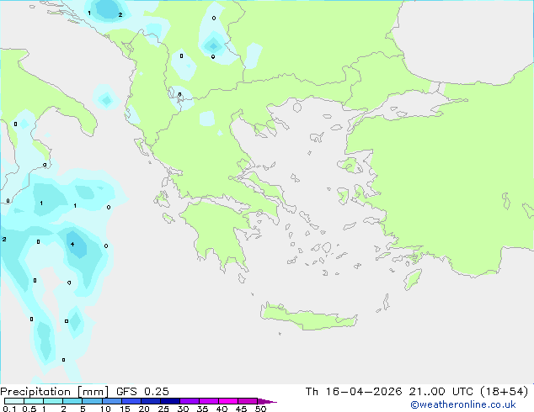
Task: Click the legend swatch between 0.5 and 1
Action: coord(34,401)
